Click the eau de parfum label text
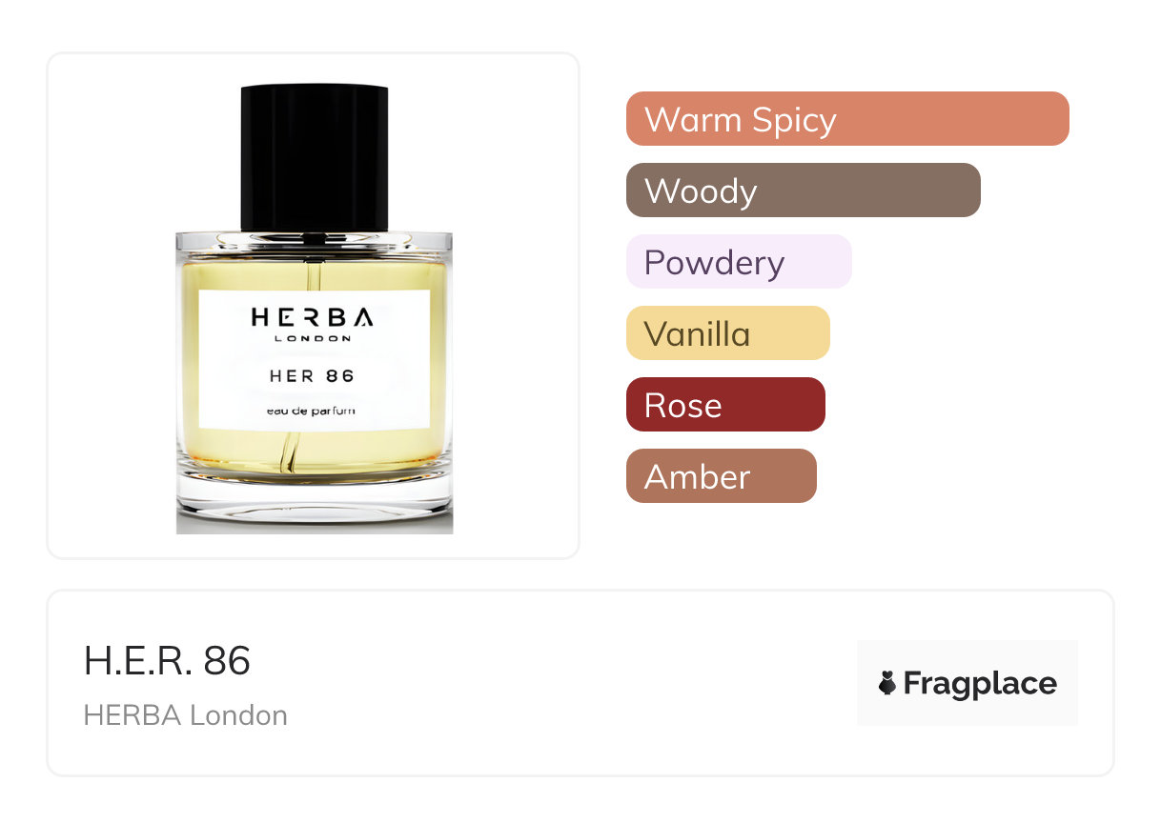This screenshot has height=823, width=1161. click(313, 411)
